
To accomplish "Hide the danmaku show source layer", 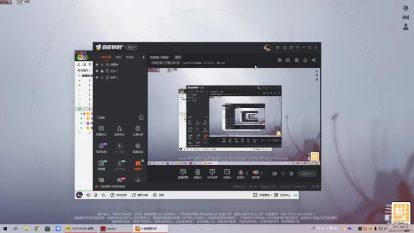I will (97, 64).
